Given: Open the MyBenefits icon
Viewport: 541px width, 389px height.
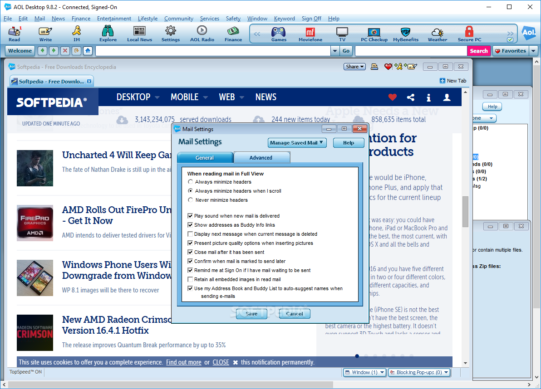Looking at the screenshot, I should tap(406, 34).
